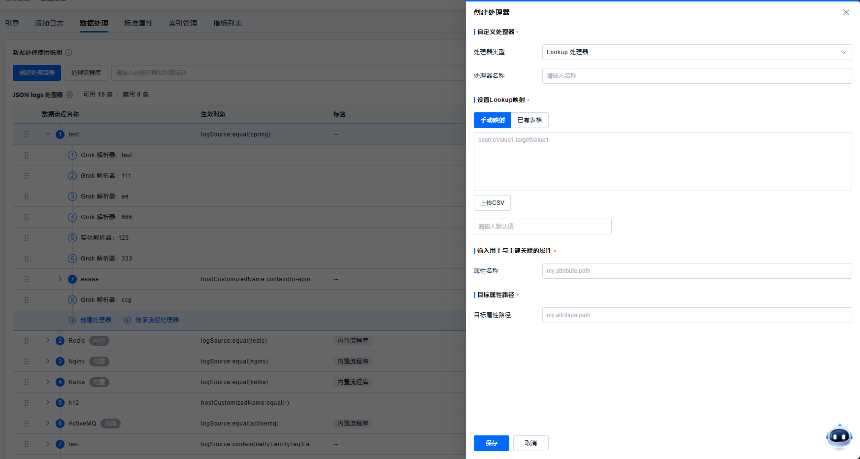Grab drag handle of the Redis row
Viewport: 860px width, 459px height.
pyautogui.click(x=27, y=341)
